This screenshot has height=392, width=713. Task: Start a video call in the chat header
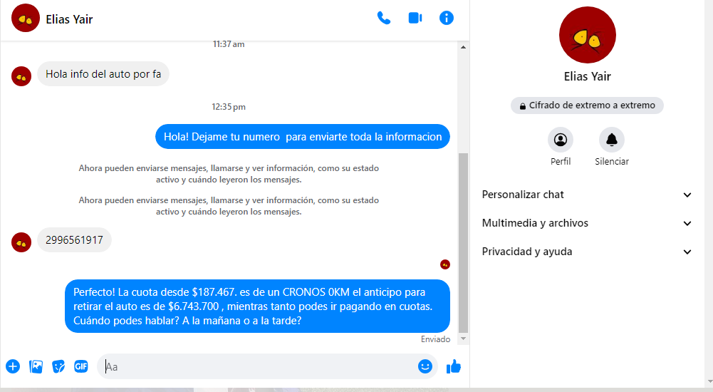tap(415, 19)
